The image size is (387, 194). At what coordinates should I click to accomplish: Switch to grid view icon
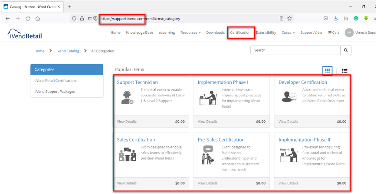(328, 71)
